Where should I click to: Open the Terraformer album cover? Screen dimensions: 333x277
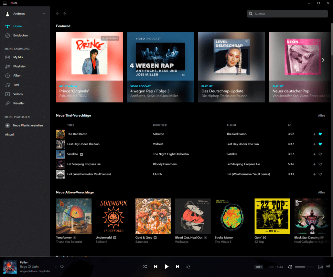[74, 216]
